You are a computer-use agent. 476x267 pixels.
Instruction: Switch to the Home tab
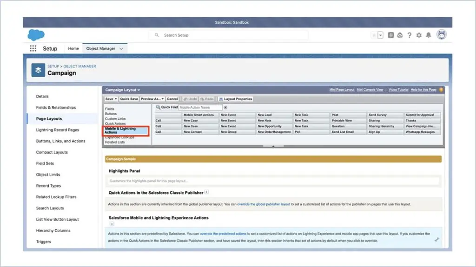point(73,48)
